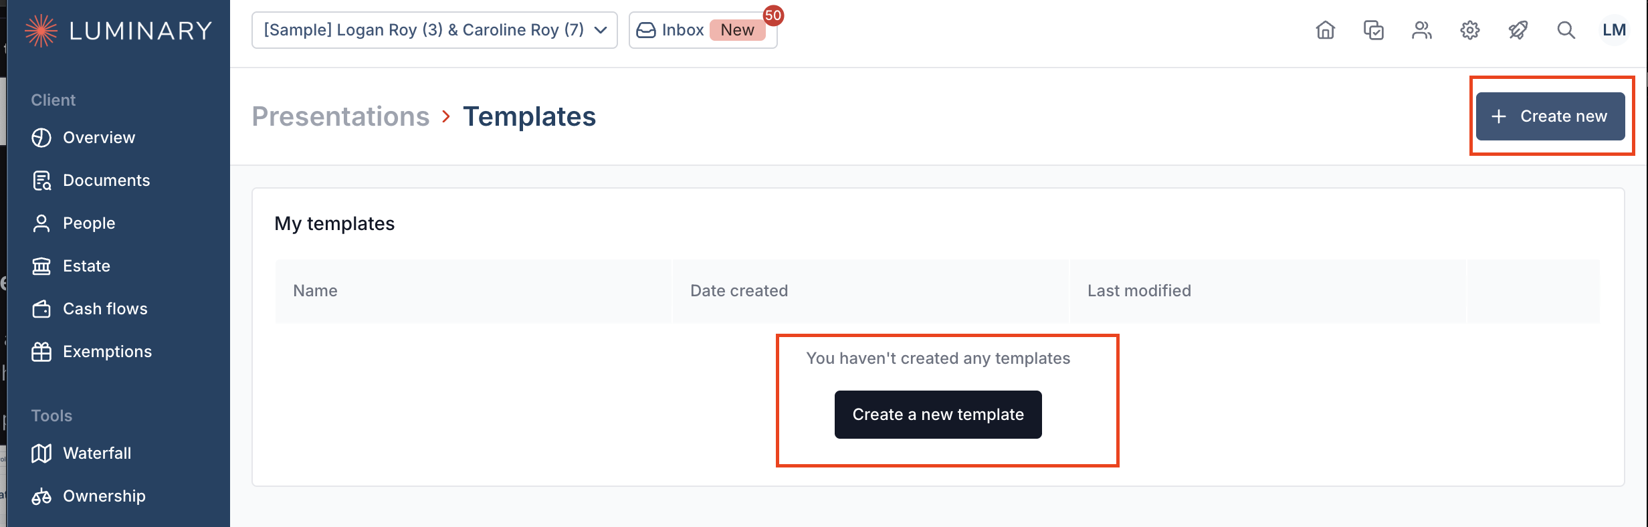Image resolution: width=1648 pixels, height=527 pixels.
Task: Click Create a new template button
Action: (x=938, y=415)
